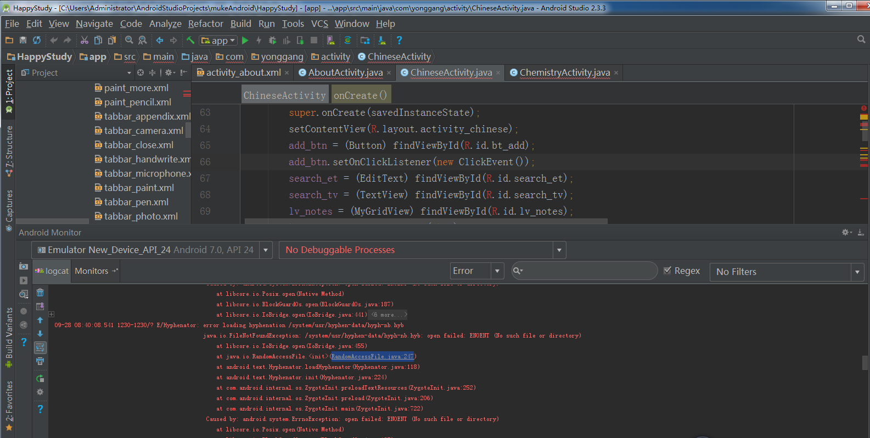
Task: Switch to the ChemistryActivity.java tab
Action: [565, 72]
